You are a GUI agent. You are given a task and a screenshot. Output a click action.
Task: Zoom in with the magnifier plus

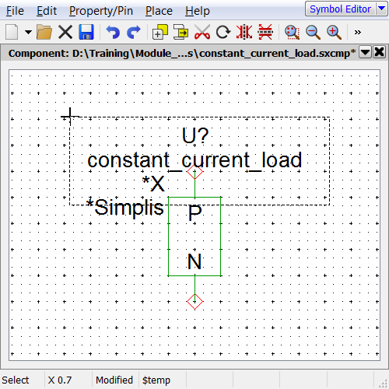click(x=334, y=32)
